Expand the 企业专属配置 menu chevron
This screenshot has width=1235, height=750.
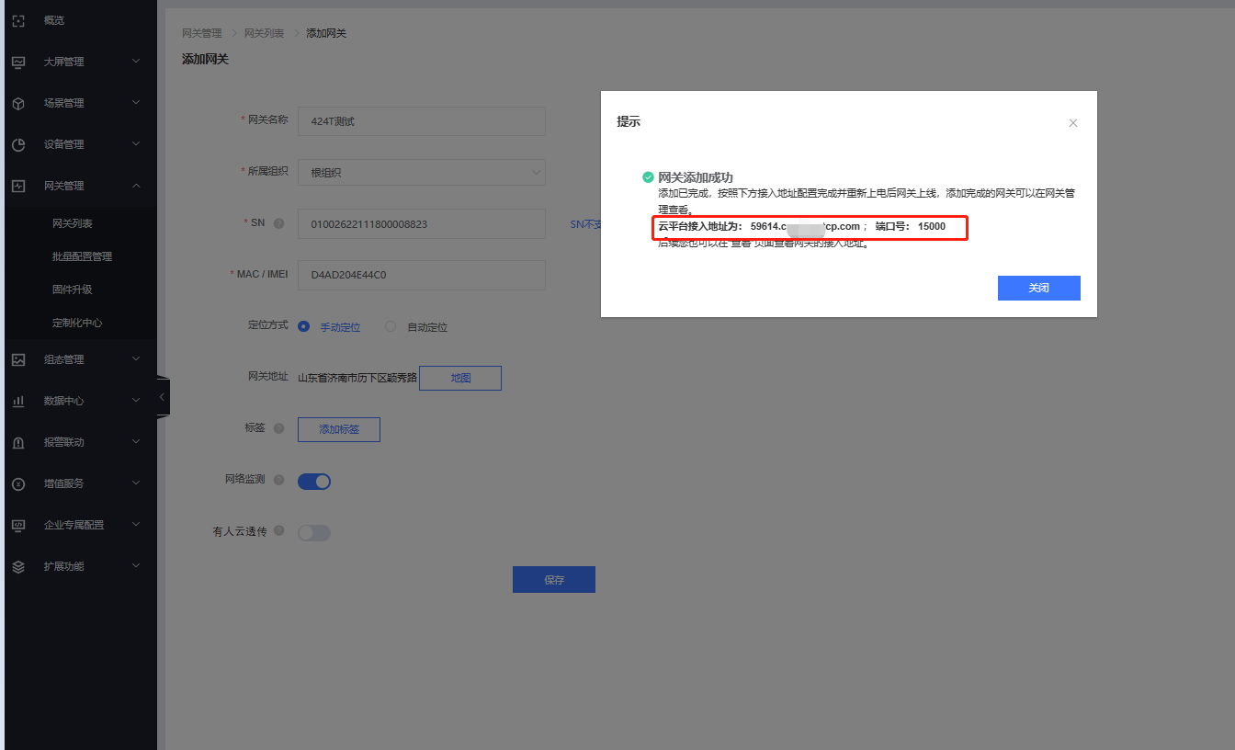pyautogui.click(x=136, y=525)
